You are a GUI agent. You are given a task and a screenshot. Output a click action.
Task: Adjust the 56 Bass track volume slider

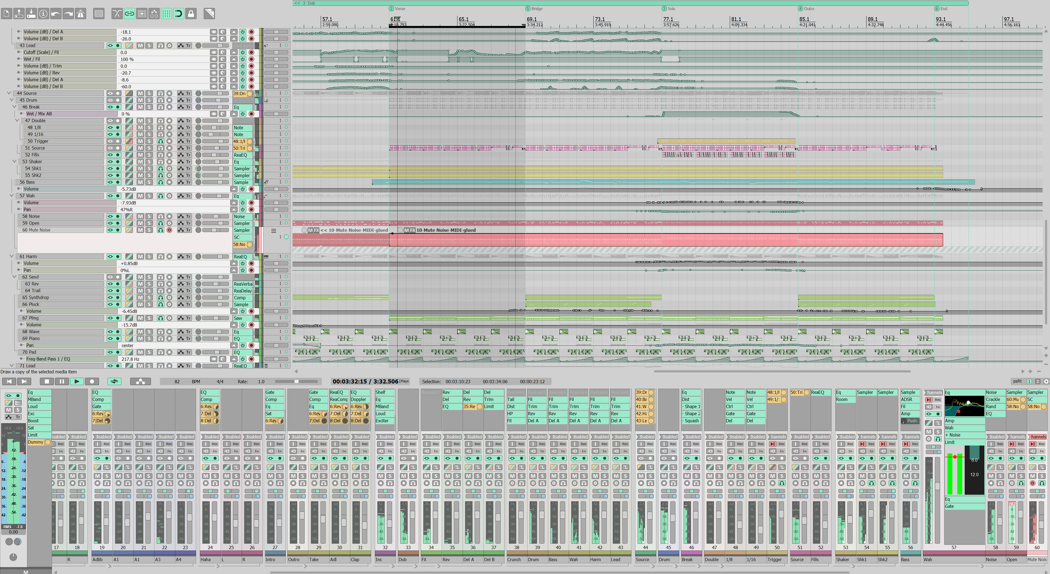216,182
